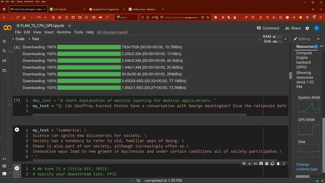Click the Resources panel horizontal scrollbar
This screenshot has height=183, width=325.
pos(303,176)
